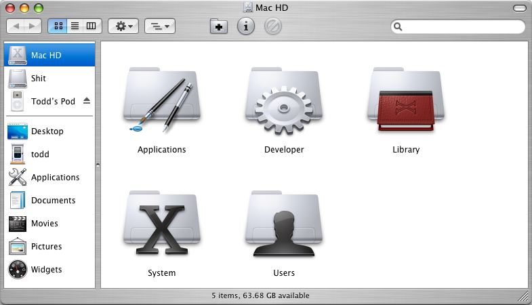Click the yellow minimize button

coord(24,8)
